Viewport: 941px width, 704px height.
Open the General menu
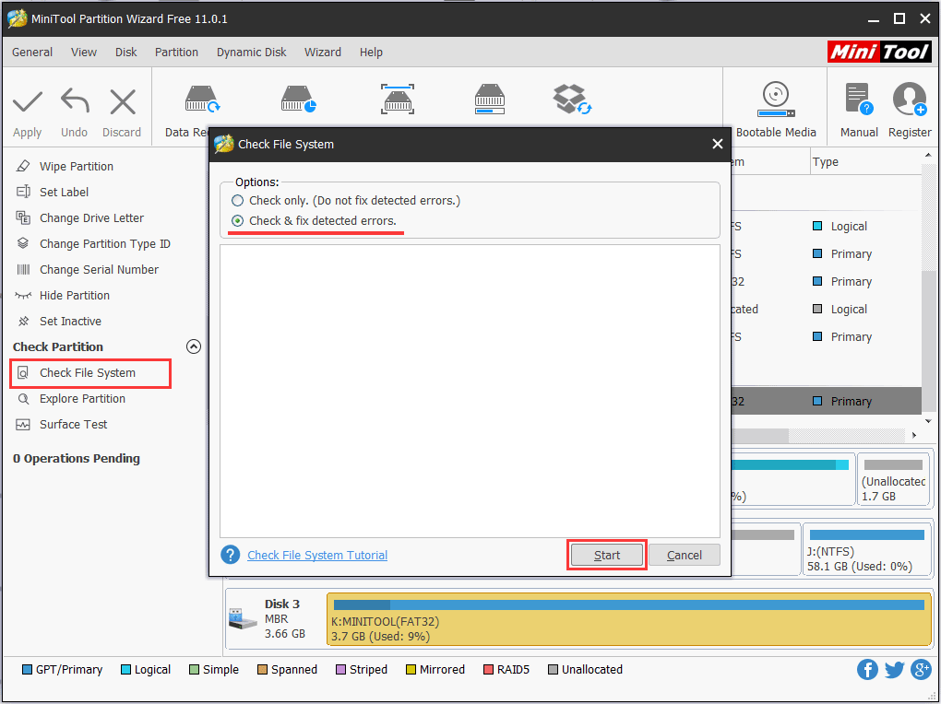click(32, 53)
